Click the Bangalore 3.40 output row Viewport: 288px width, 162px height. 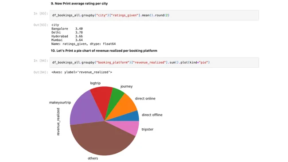click(67, 29)
